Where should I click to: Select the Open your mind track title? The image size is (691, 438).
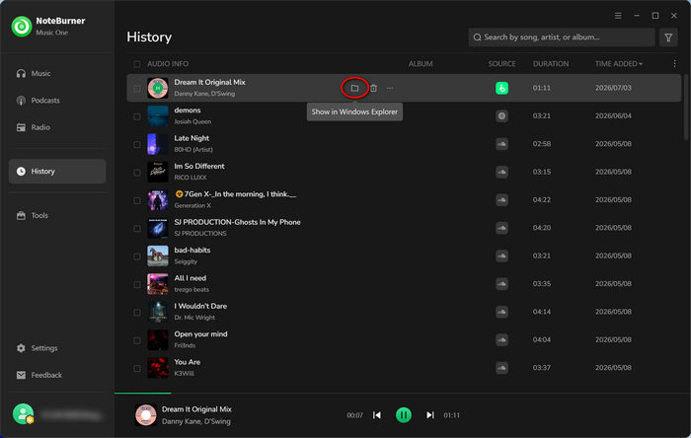point(200,334)
